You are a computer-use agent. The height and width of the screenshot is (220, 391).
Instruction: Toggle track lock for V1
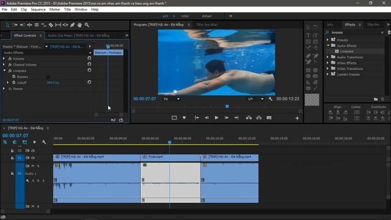point(12,158)
